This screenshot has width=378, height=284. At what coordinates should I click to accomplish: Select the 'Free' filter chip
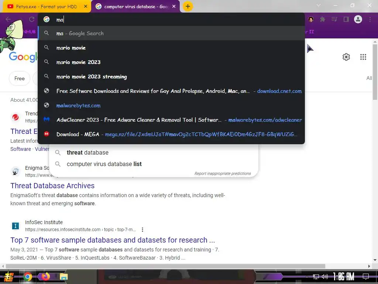click(x=20, y=78)
